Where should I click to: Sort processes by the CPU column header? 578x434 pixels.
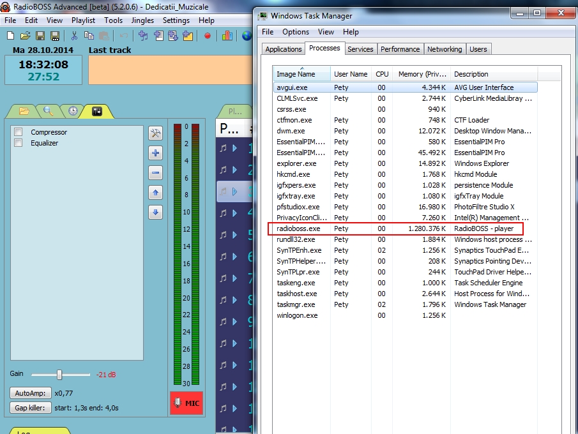(x=382, y=74)
